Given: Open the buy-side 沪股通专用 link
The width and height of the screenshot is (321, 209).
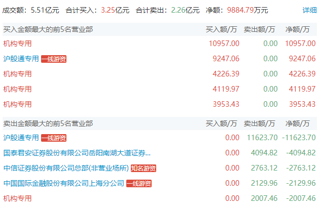Looking at the screenshot, I should coord(21,59).
